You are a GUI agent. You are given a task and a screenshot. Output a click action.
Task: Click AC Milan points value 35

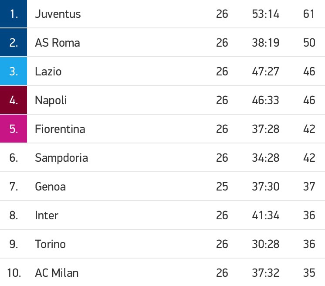coord(309,273)
